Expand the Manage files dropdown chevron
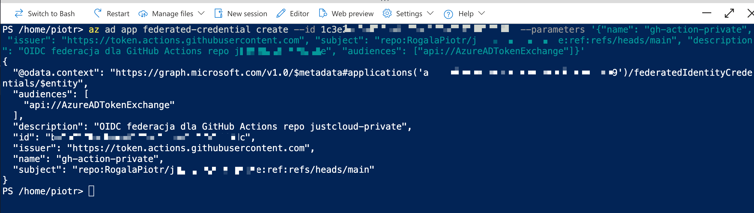The height and width of the screenshot is (213, 754). [x=201, y=13]
